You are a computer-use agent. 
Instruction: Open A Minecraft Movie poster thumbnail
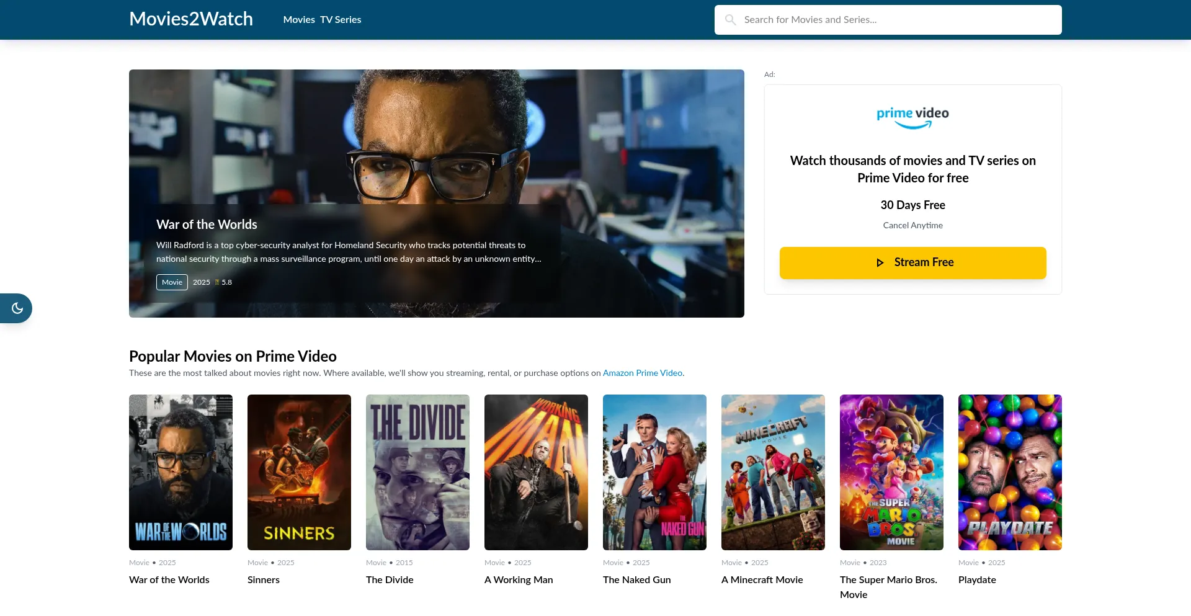(773, 472)
